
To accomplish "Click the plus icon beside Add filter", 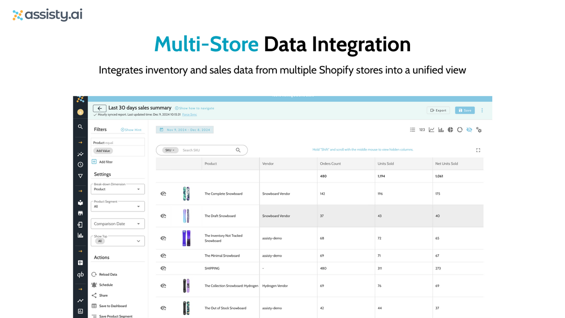I will point(94,162).
